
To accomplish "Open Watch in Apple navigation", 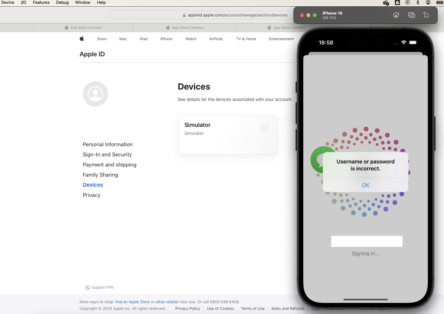I will (x=191, y=39).
